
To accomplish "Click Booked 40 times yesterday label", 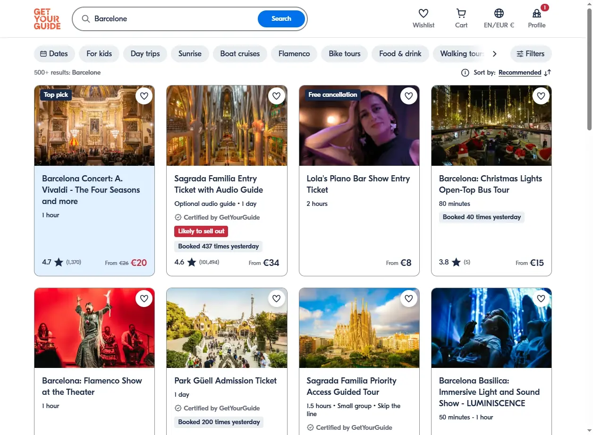I will click(x=482, y=217).
